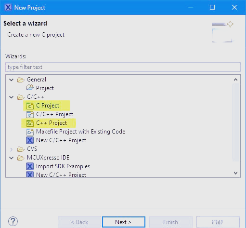Open help with the question mark icon
The height and width of the screenshot is (228, 246).
pos(13,221)
